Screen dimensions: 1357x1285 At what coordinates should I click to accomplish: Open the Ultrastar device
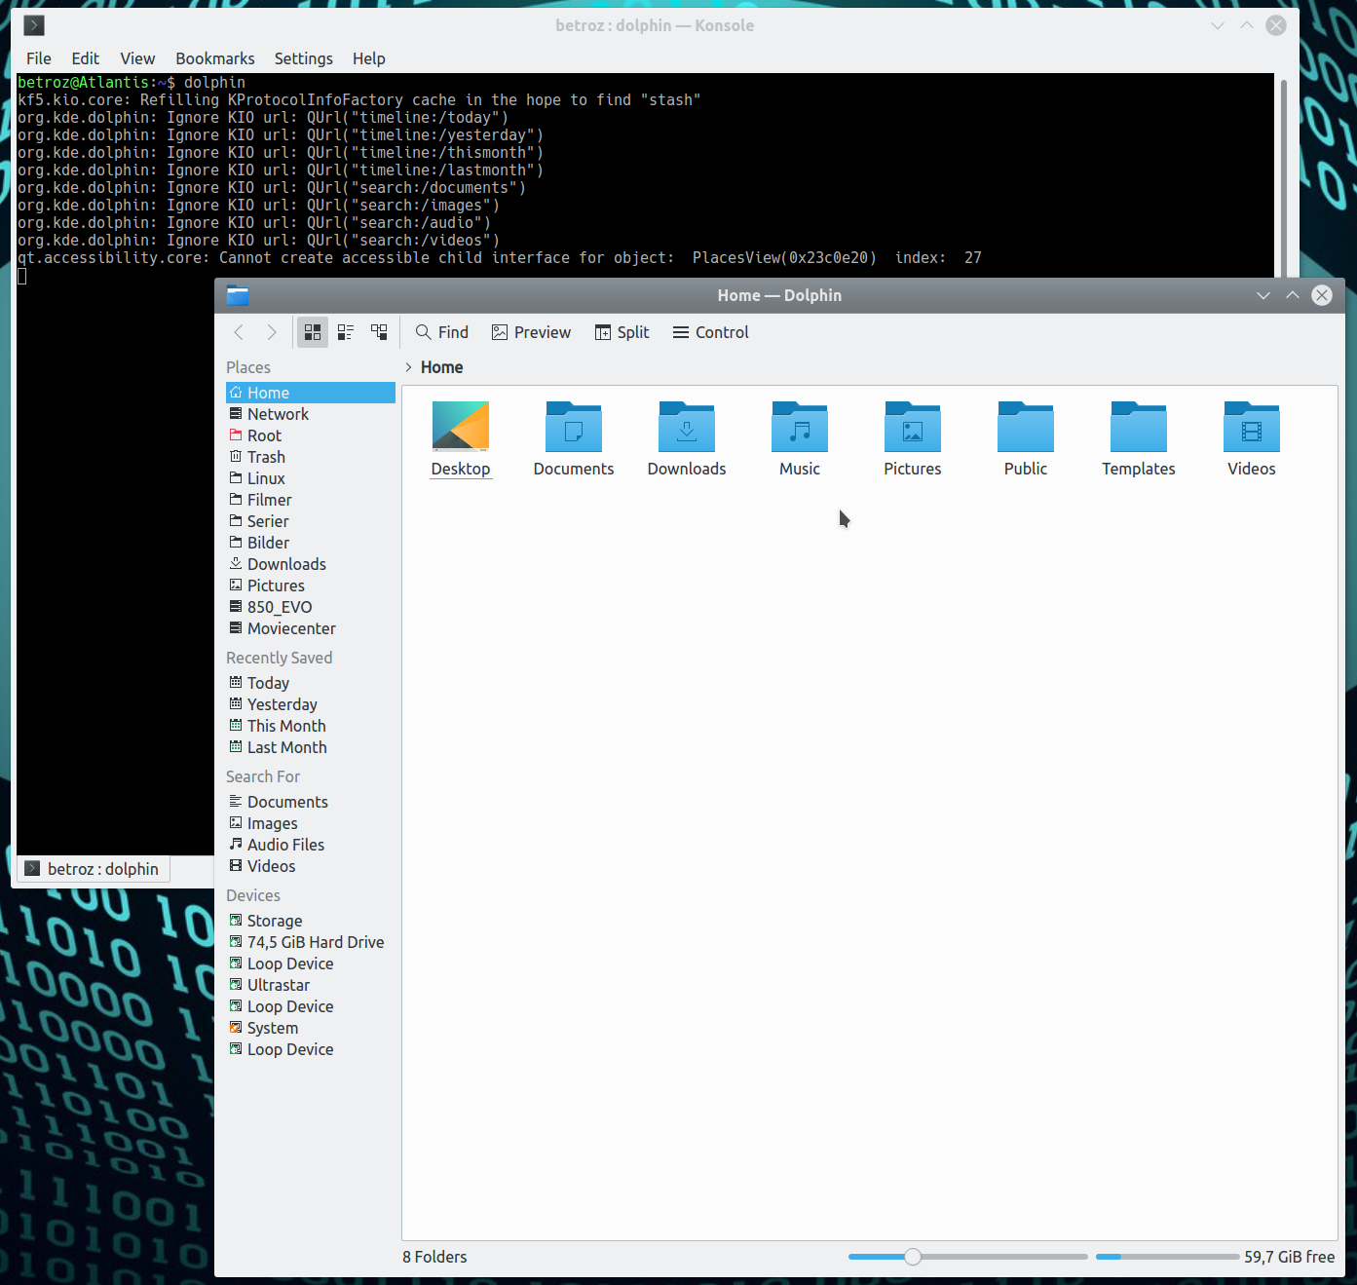tap(311, 985)
